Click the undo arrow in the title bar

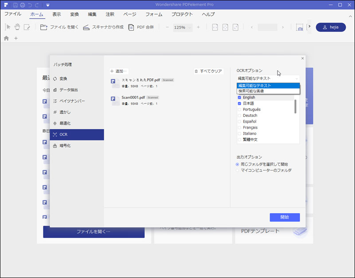tap(30, 5)
